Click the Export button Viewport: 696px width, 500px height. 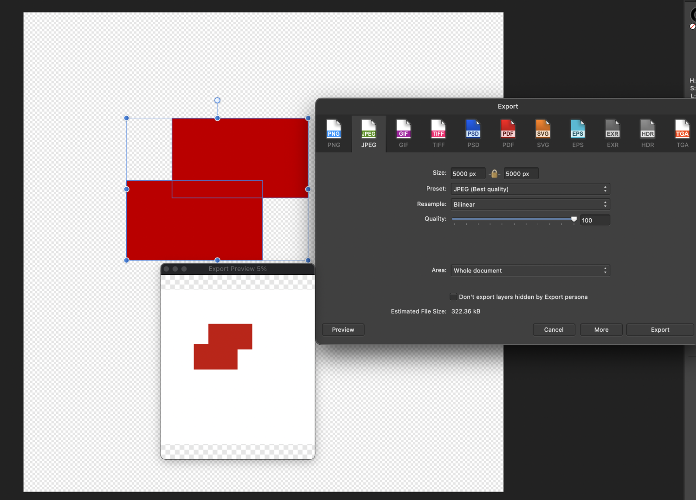point(659,329)
